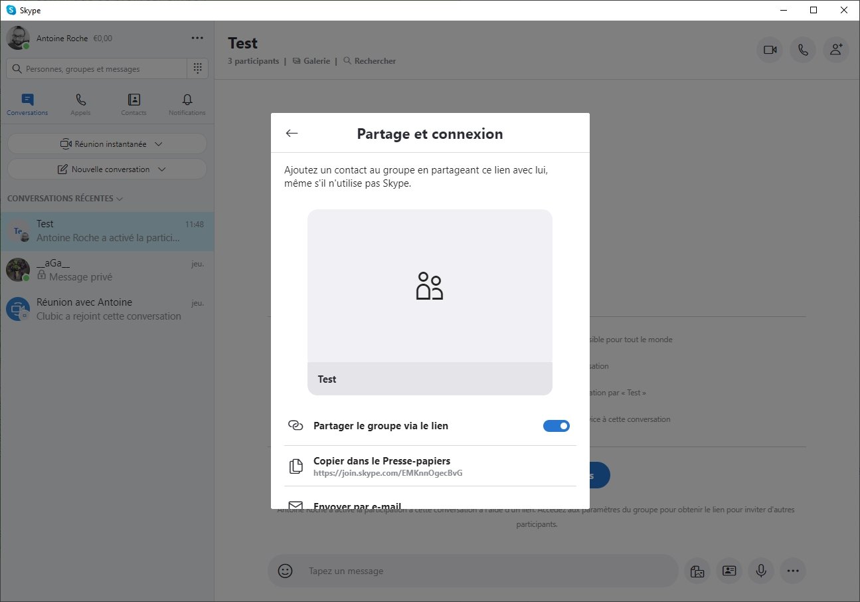This screenshot has height=602, width=860.
Task: Start an audio call from the chat header
Action: (802, 50)
